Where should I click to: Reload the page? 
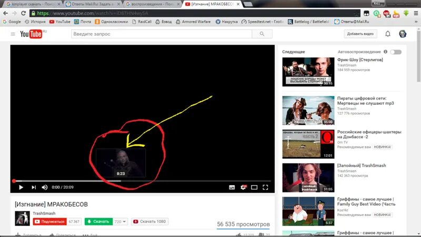[x=23, y=13]
